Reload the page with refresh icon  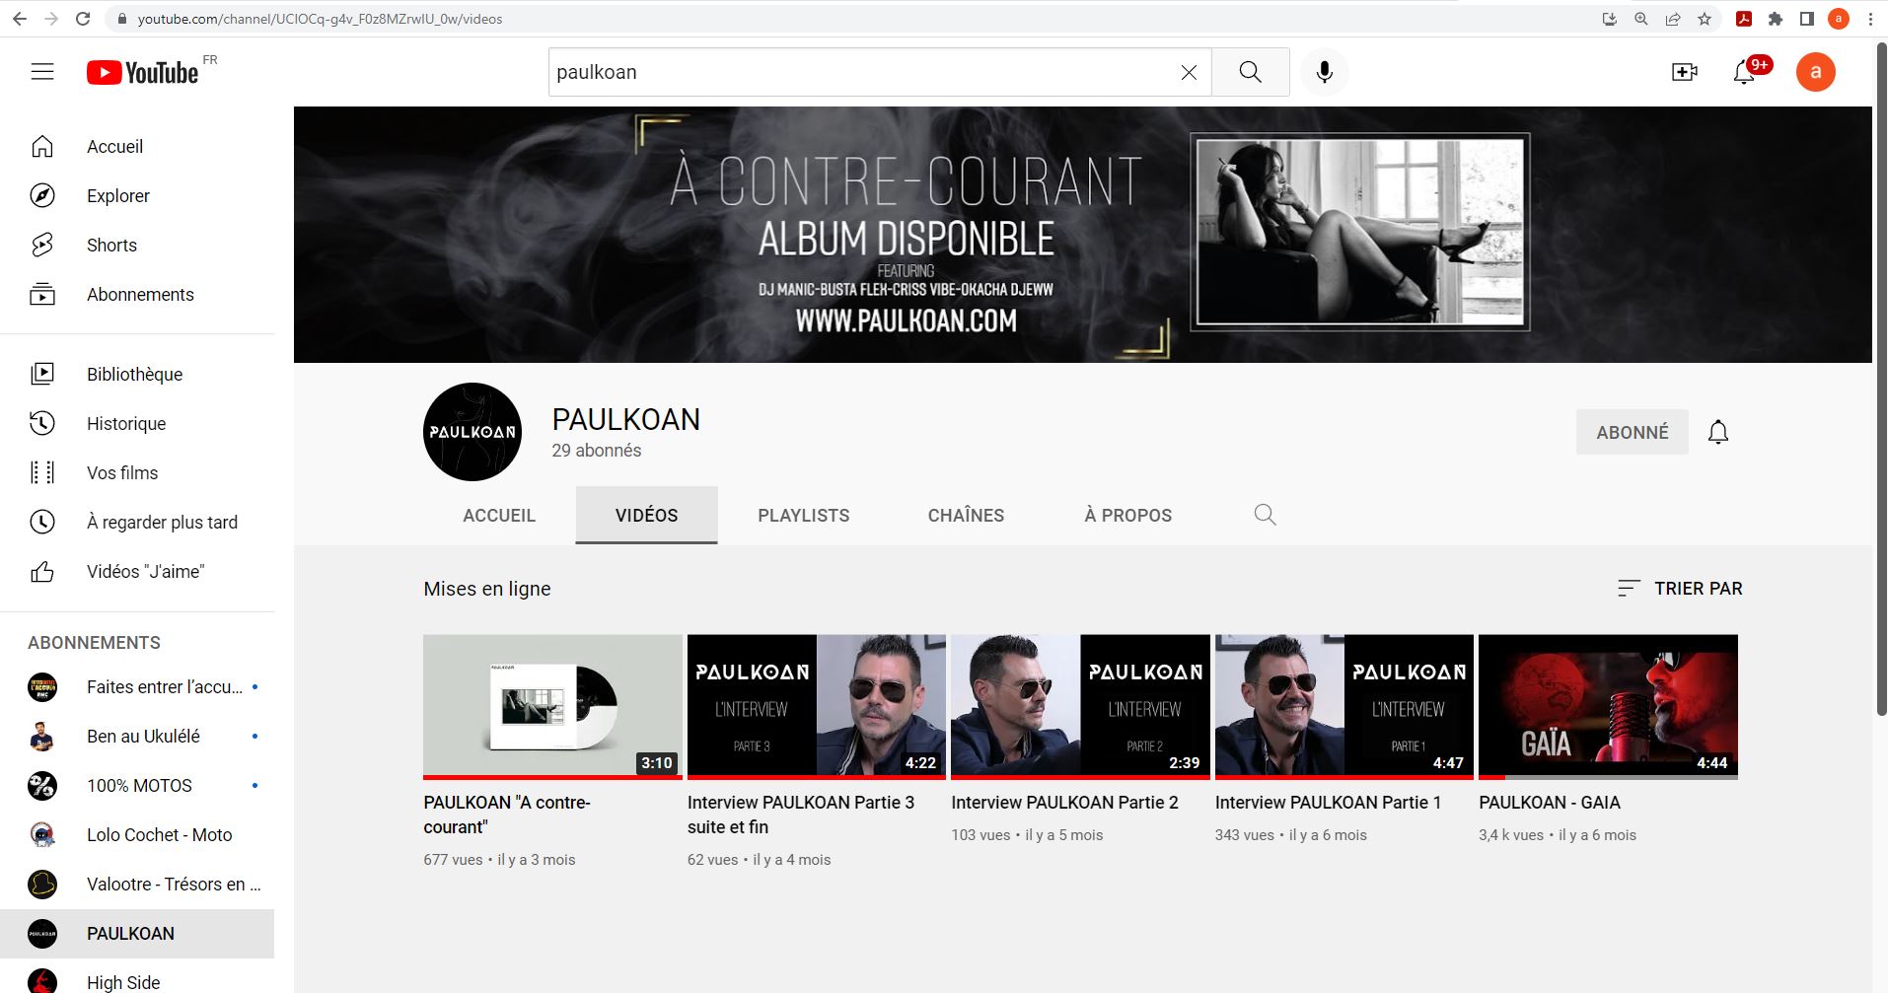[x=83, y=19]
